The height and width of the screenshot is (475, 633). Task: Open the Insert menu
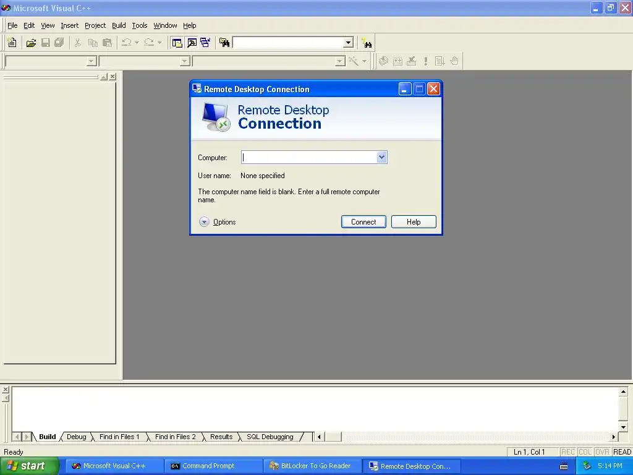pyautogui.click(x=69, y=25)
